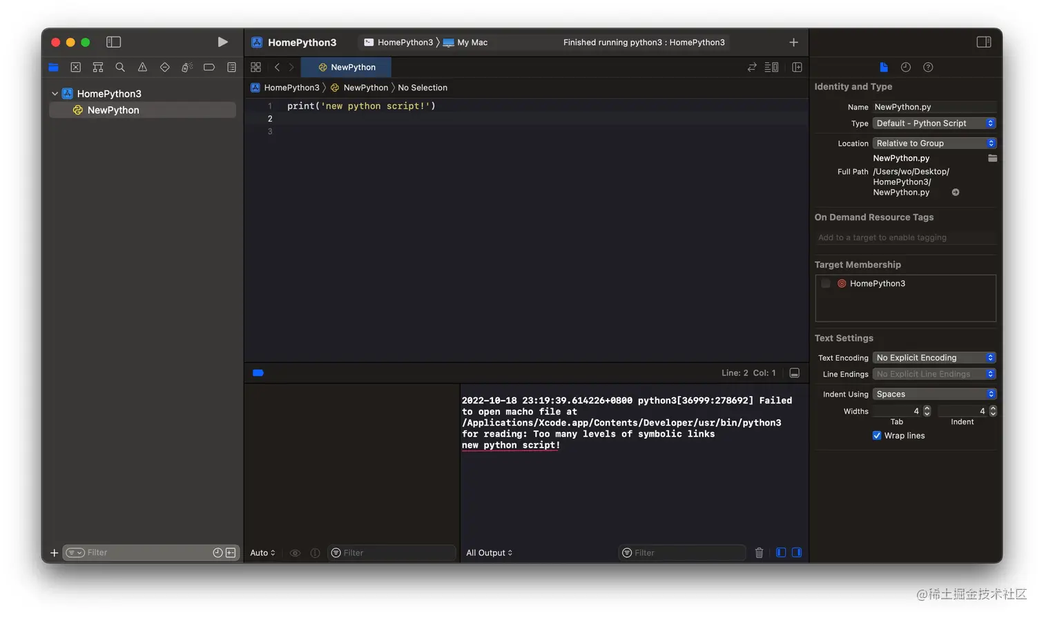Image resolution: width=1044 pixels, height=618 pixels.
Task: Open the Type dropdown Python Script
Action: pos(934,123)
